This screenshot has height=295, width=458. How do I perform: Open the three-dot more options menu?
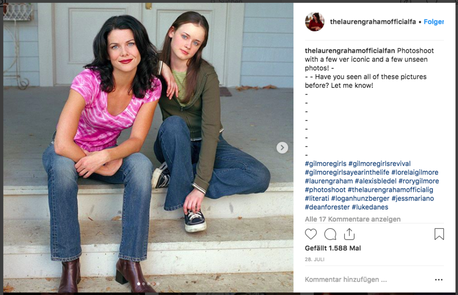439,280
